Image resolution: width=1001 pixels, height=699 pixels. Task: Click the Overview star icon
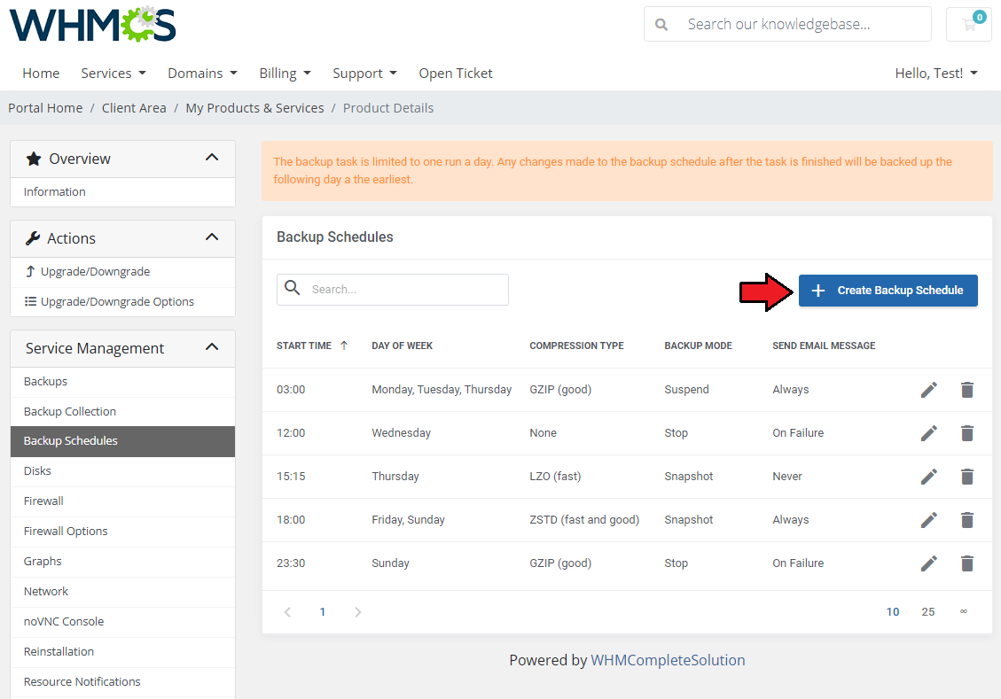click(33, 159)
